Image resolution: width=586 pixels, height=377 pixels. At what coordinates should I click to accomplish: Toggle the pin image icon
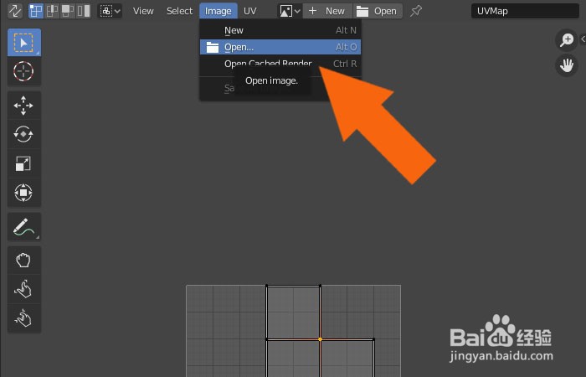(415, 11)
